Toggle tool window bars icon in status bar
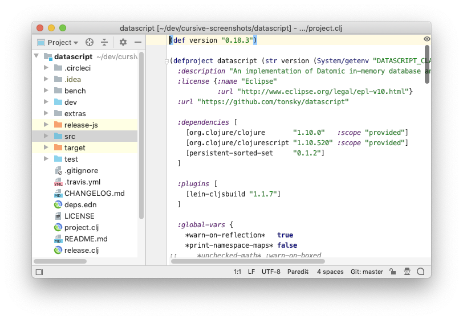 click(x=39, y=272)
